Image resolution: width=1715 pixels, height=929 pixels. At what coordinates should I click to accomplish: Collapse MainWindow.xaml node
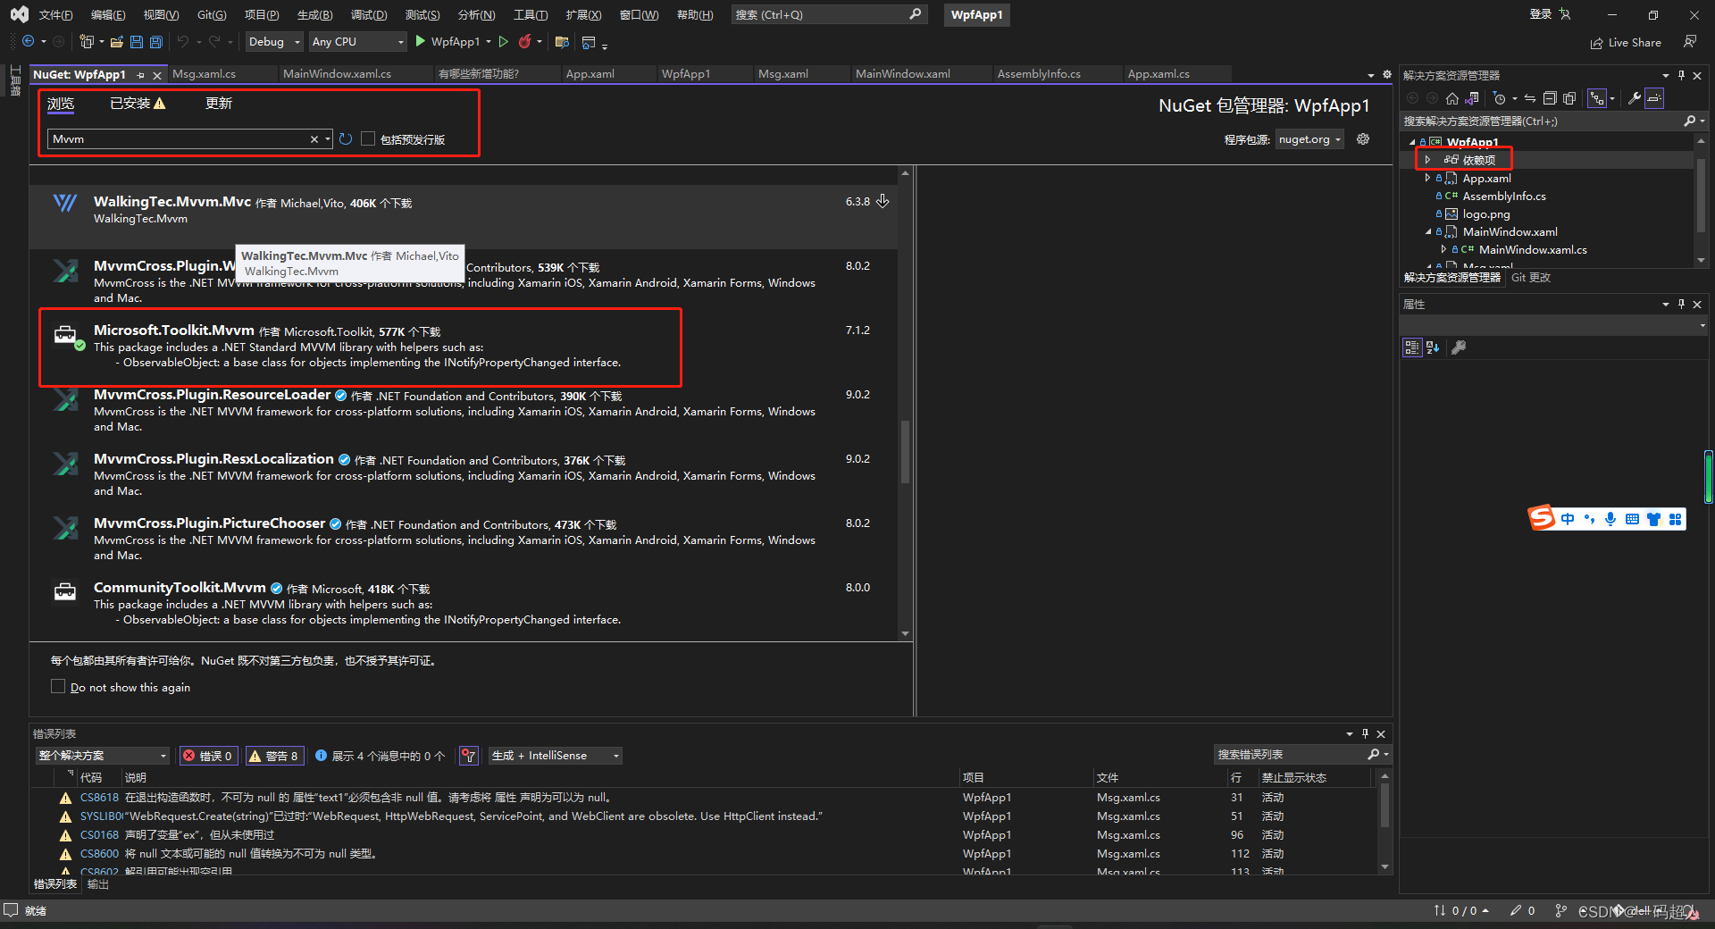1427,231
